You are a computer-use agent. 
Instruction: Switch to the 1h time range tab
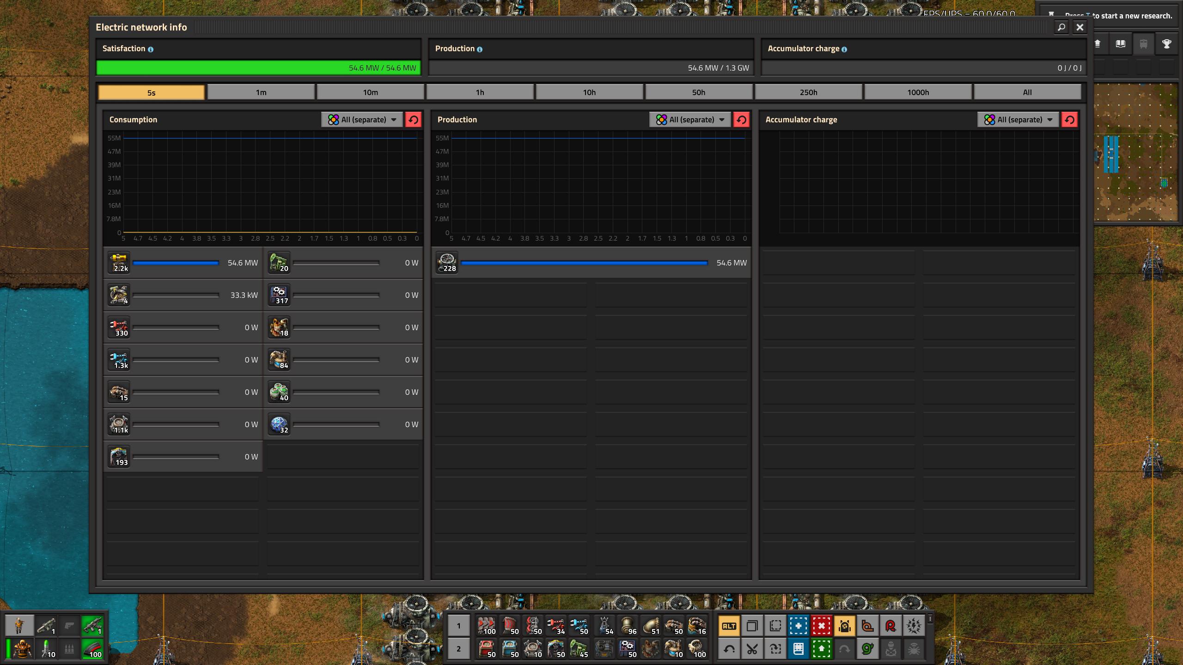pos(480,92)
